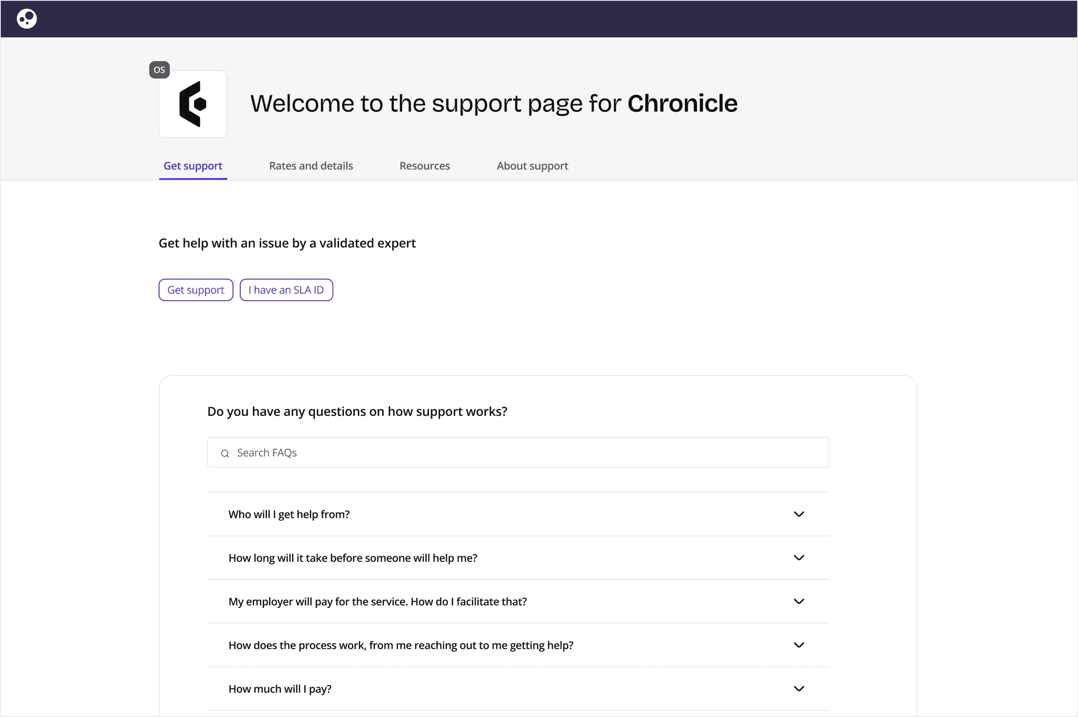Click the I have an SLA ID button
Screen dimensions: 1078x717
pos(286,290)
